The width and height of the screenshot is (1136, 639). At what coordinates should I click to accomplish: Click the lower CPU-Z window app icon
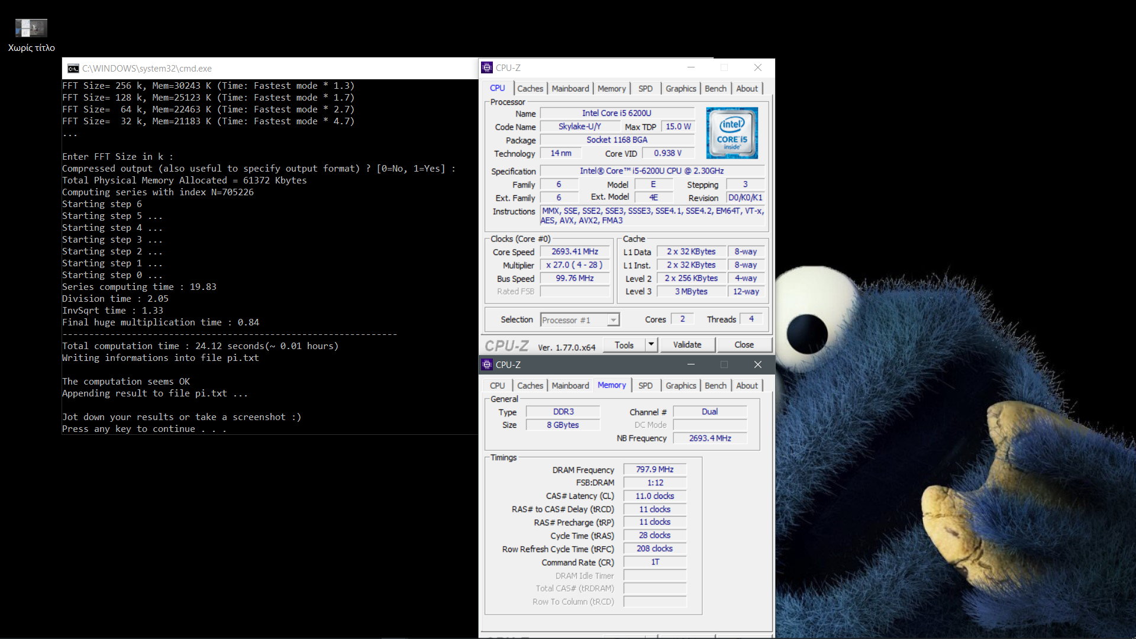tap(487, 364)
